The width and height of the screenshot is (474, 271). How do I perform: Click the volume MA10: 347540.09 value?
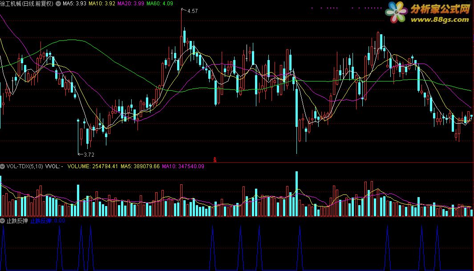pos(183,166)
